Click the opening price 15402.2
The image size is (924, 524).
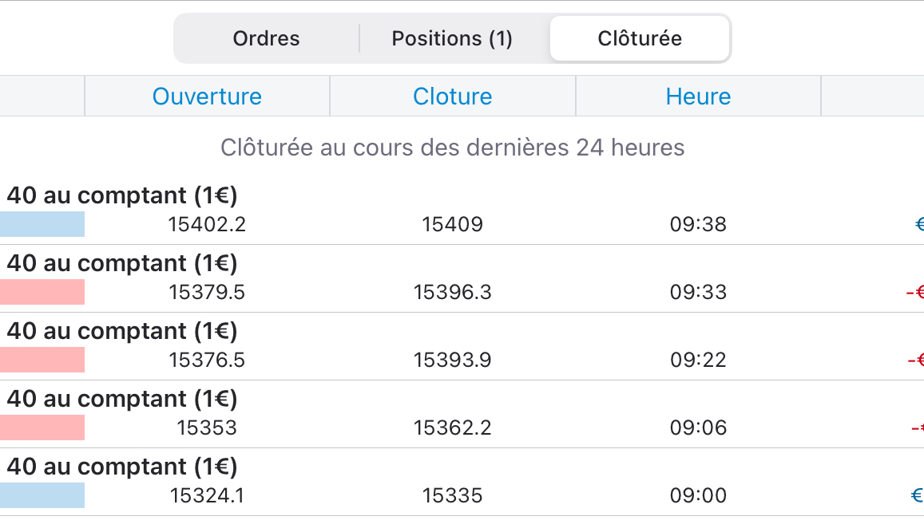pos(207,225)
